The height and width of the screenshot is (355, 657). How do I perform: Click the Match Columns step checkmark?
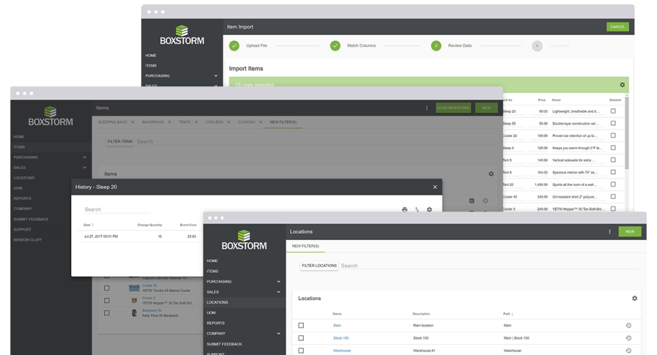tap(335, 46)
